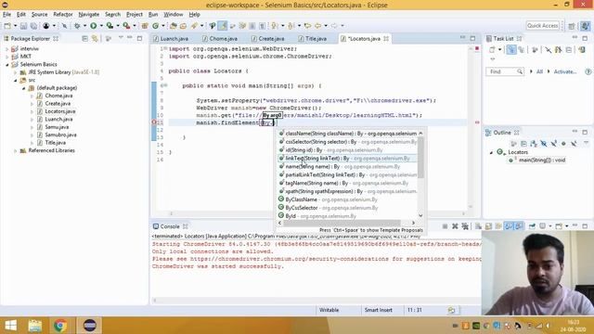
Task: Collapse the Selenium Basics project
Action: coord(6,64)
